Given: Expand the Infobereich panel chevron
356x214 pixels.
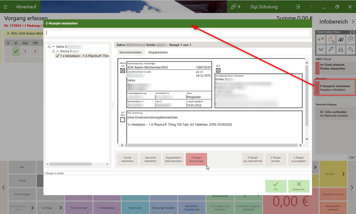Looking at the screenshot, I should coord(353,22).
